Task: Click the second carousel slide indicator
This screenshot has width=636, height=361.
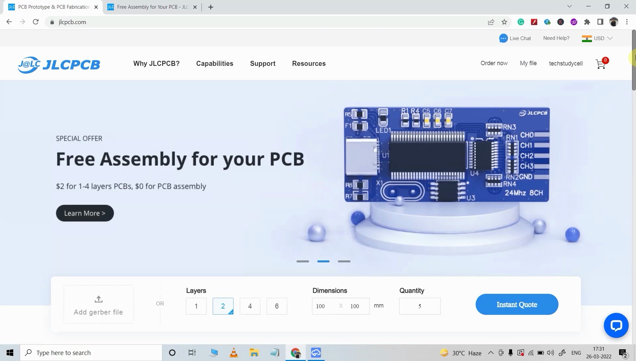Action: pyautogui.click(x=323, y=261)
